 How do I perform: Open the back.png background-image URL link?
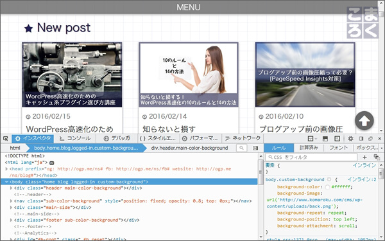pyautogui.click(x=314, y=203)
